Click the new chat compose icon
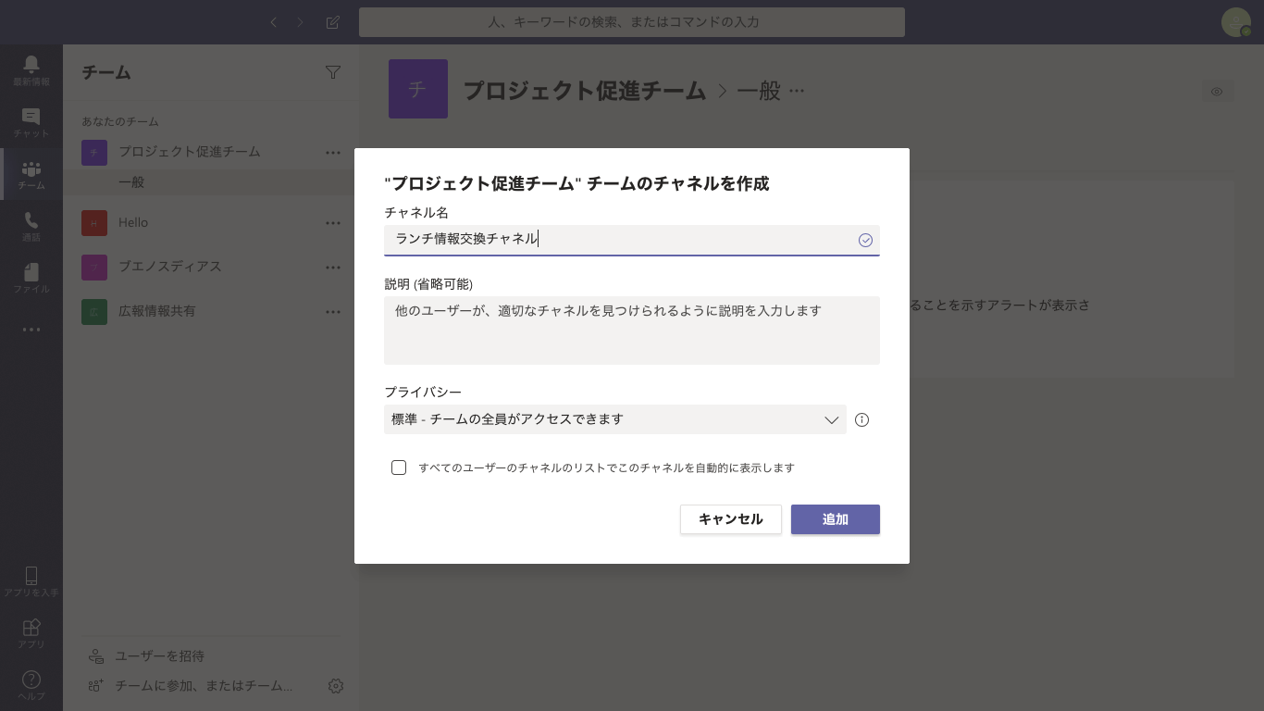 pyautogui.click(x=332, y=22)
